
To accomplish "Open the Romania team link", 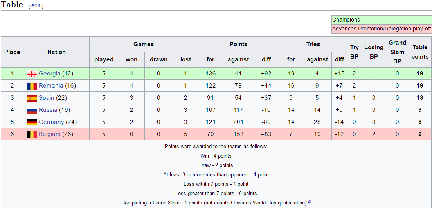I will tap(51, 86).
